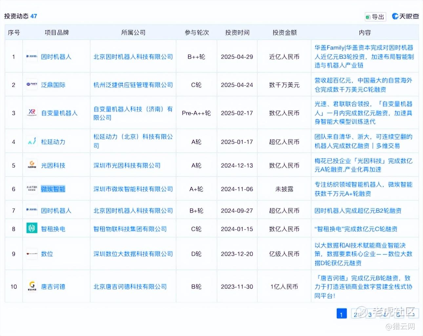Click the 数千万美元 amount cell
This screenshot has height=336, width=423.
(284, 85)
